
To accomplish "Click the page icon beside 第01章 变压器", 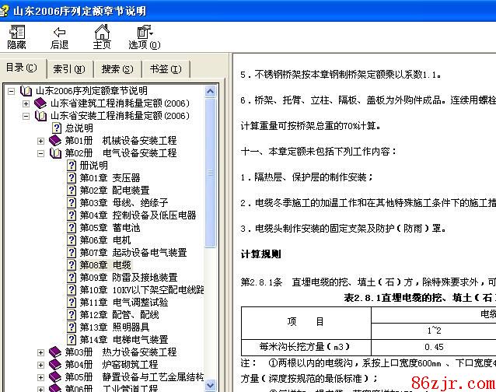I will coord(72,178).
